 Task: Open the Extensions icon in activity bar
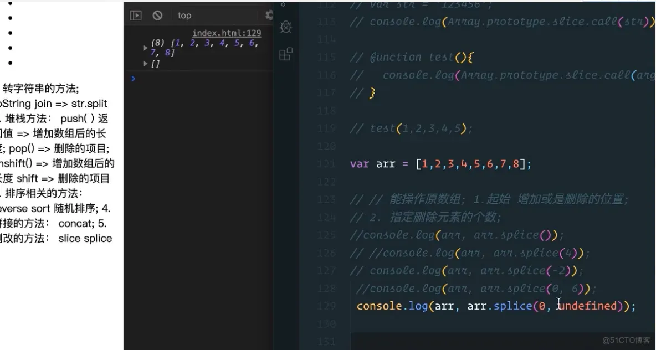(286, 54)
